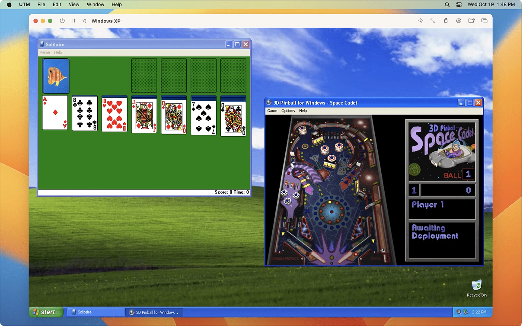
Task: Pause the Windows XP virtual machine
Action: click(x=73, y=21)
